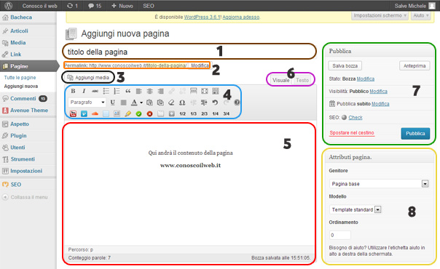Insert the red cross shortcode

149,113
